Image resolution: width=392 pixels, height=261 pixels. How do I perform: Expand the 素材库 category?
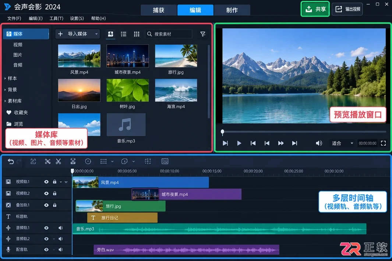5,101
